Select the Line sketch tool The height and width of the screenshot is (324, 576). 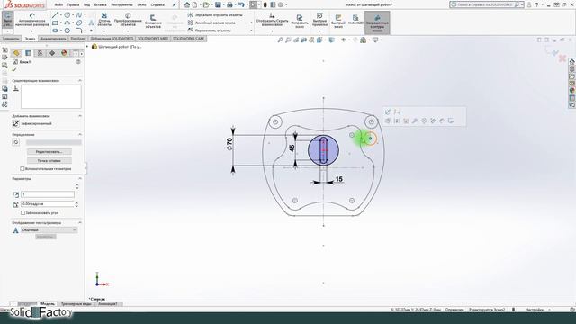55,15
